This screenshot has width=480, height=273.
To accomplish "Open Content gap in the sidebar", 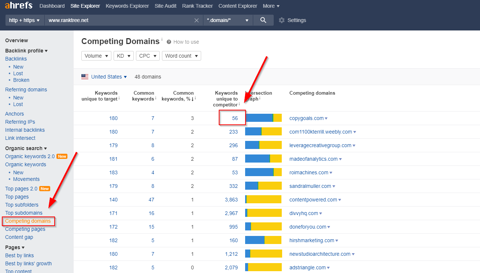I will [19, 237].
